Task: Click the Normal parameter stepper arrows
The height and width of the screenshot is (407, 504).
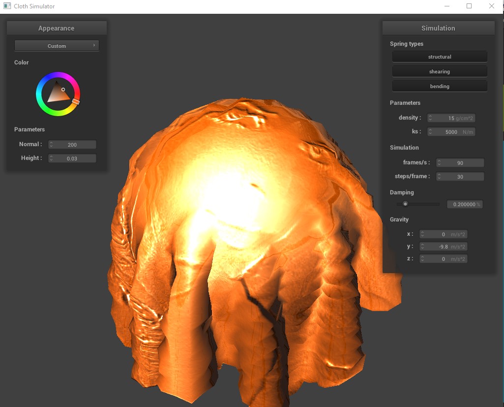Action: 51,145
